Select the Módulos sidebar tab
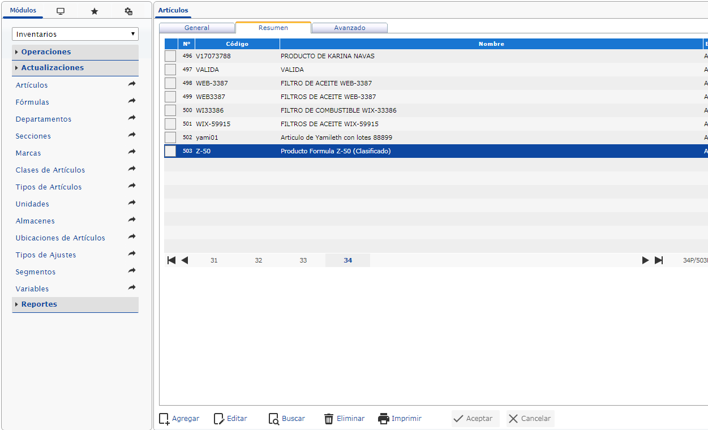708x430 pixels. [x=23, y=10]
